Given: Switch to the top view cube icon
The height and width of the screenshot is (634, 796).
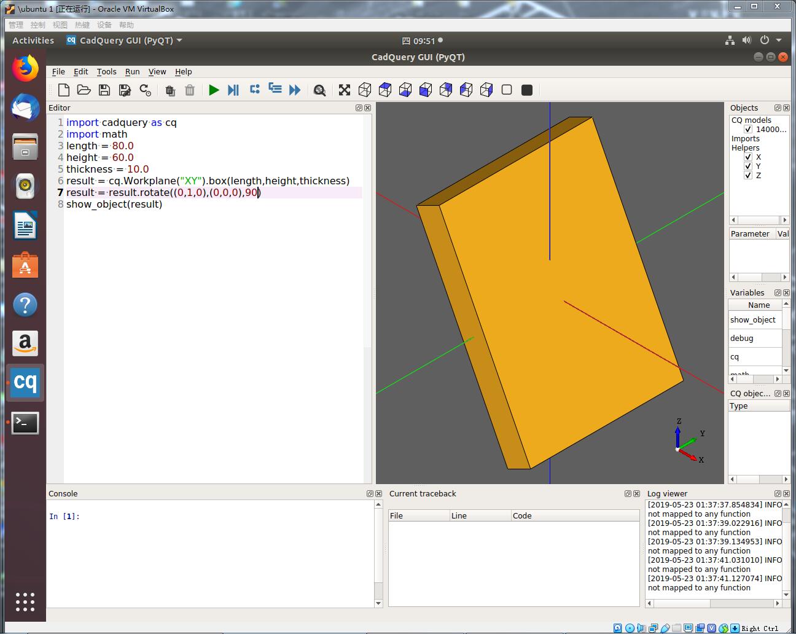Looking at the screenshot, I should point(385,90).
